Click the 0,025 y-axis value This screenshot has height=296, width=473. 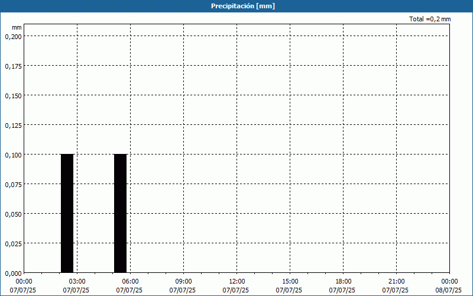point(14,244)
